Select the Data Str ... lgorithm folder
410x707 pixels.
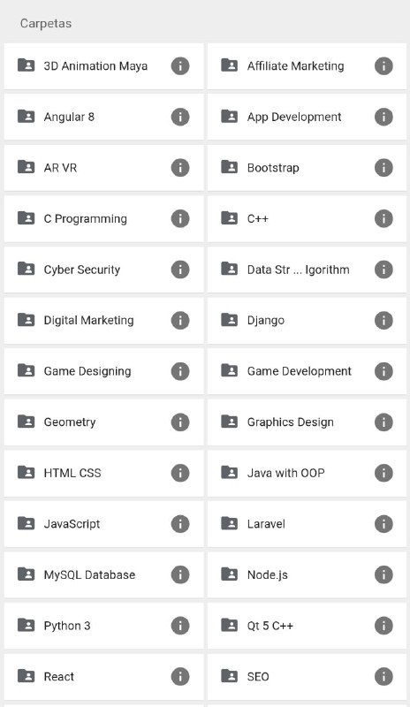pos(307,270)
